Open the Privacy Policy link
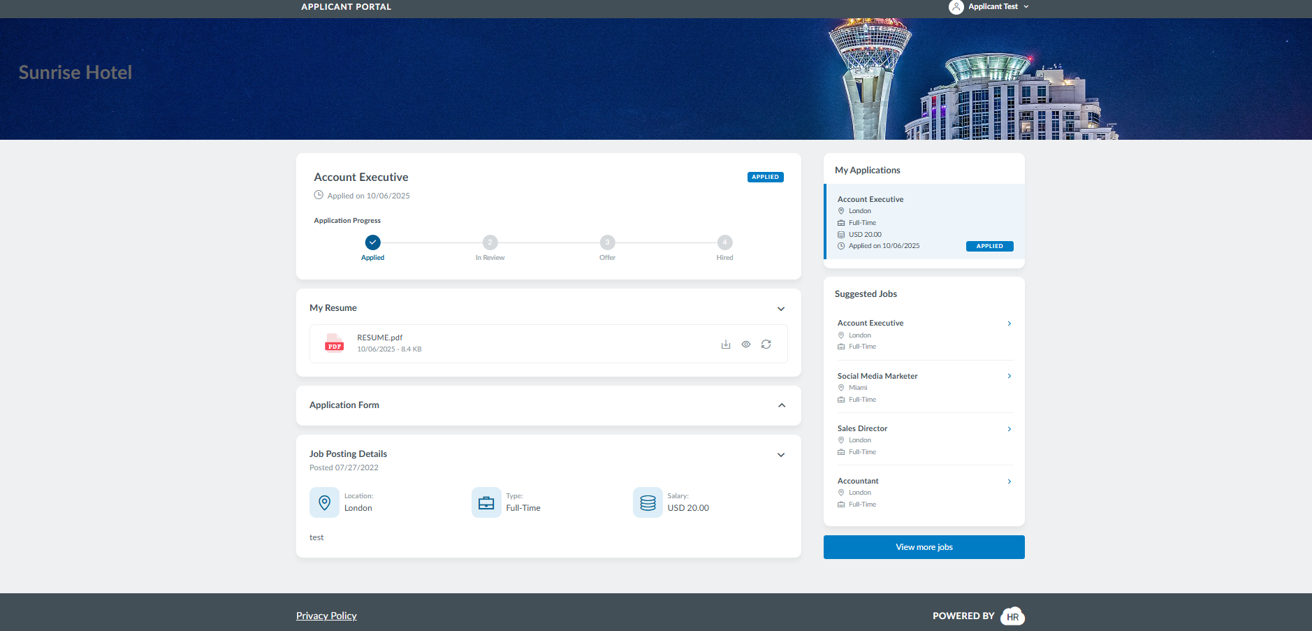Image resolution: width=1312 pixels, height=631 pixels. point(326,616)
